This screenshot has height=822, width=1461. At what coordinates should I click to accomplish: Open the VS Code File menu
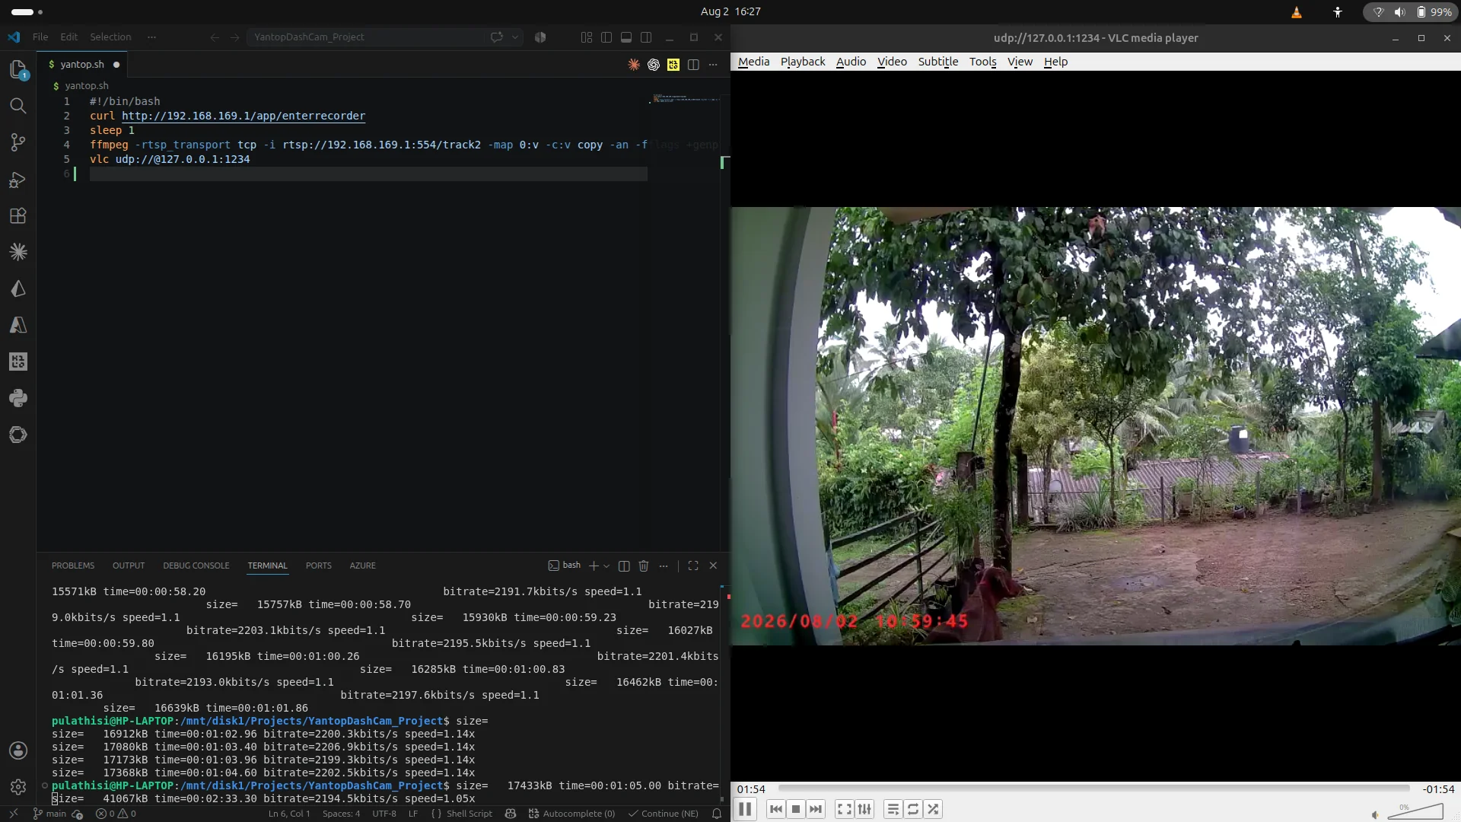(40, 37)
